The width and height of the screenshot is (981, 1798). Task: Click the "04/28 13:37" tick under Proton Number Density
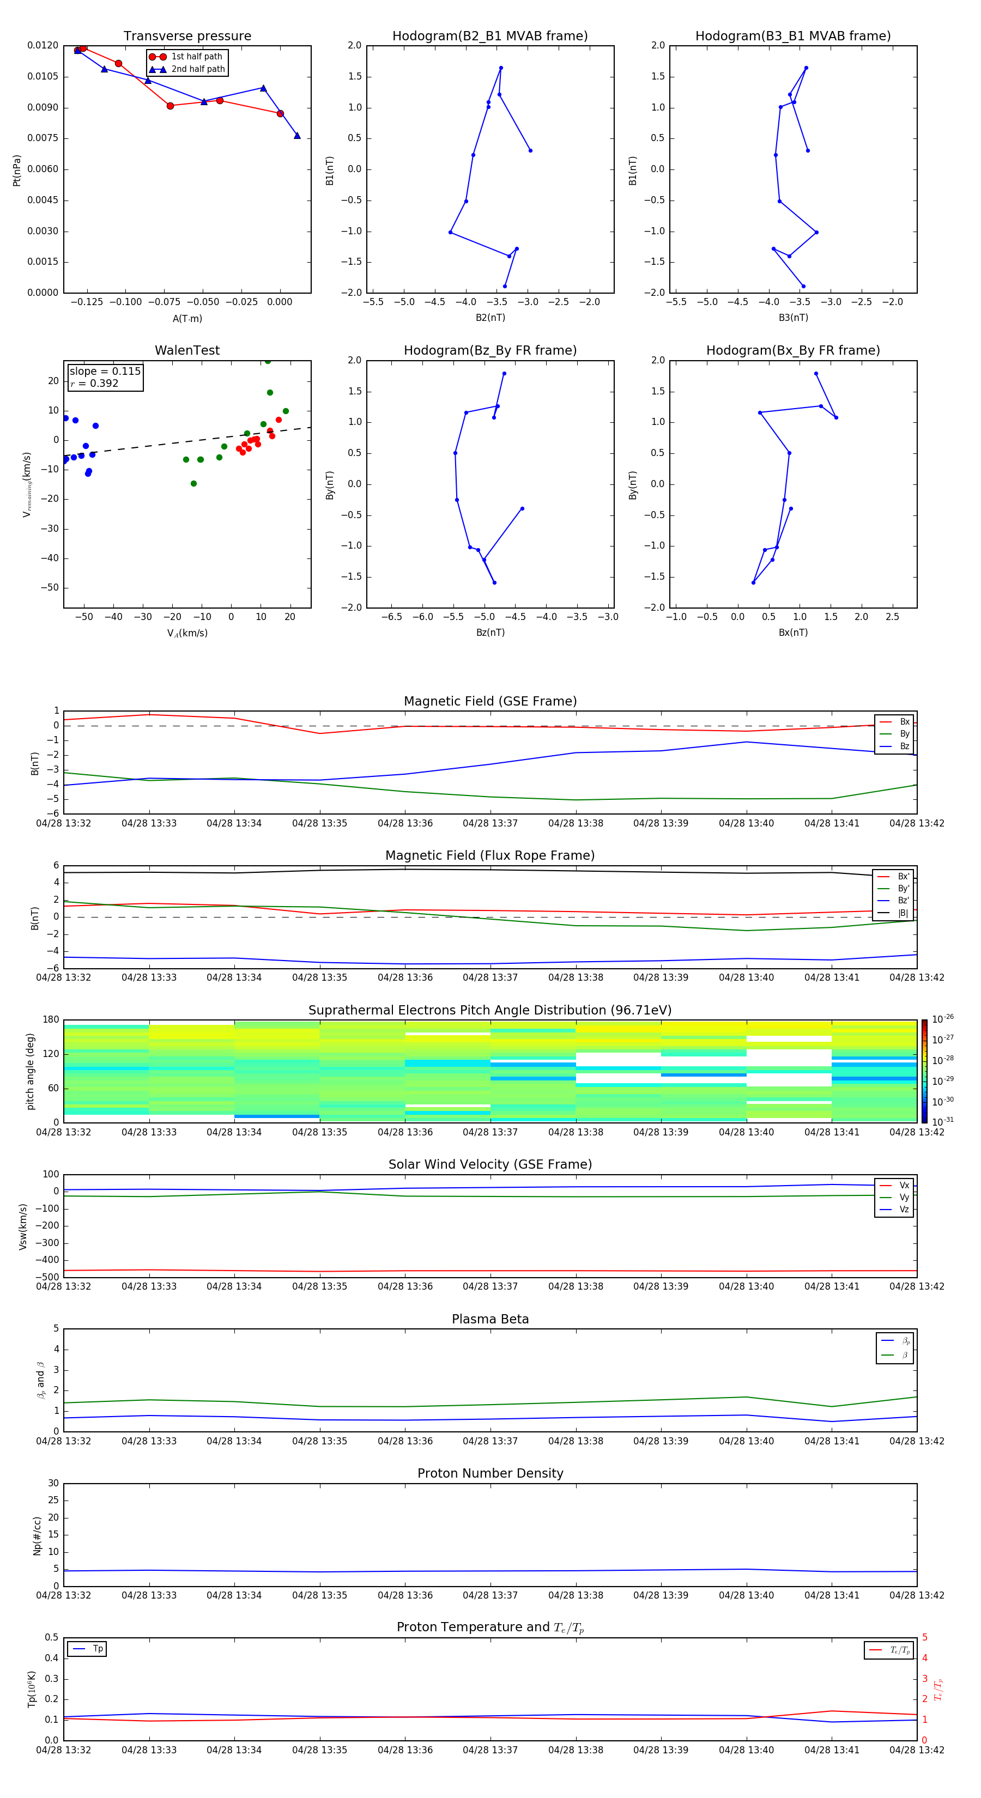pyautogui.click(x=490, y=1595)
